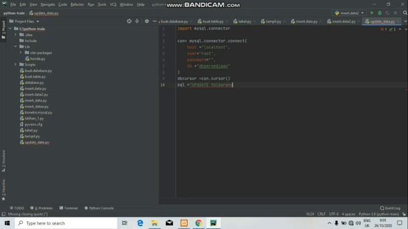Open the Terminal tool window
Viewport: 408px width, 229px height.
click(68, 208)
